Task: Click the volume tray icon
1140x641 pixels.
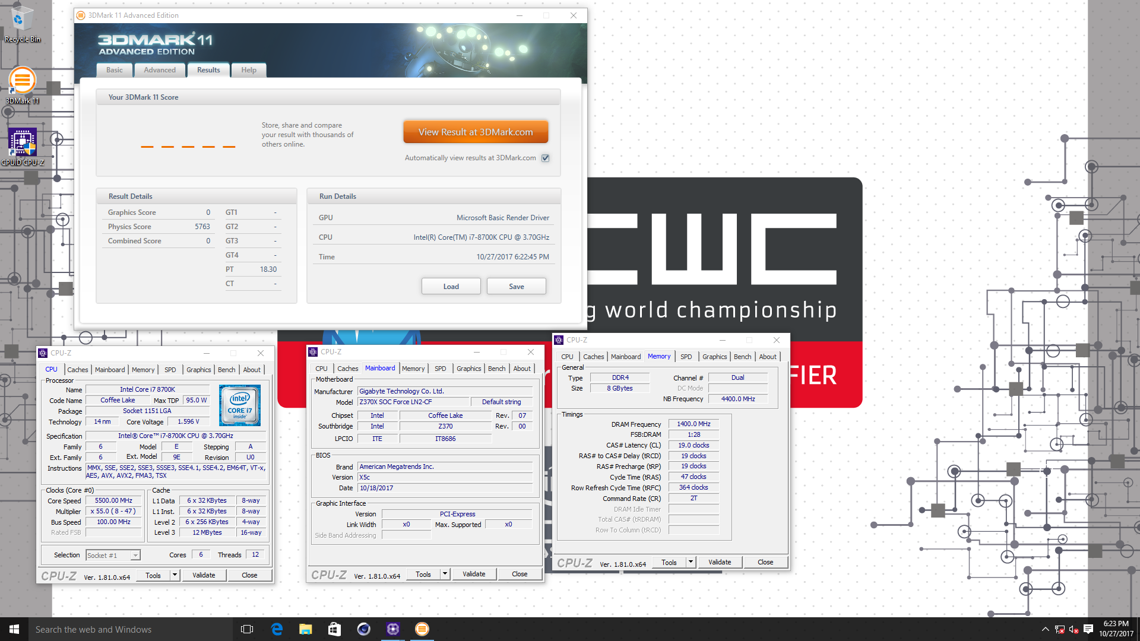Action: [x=1073, y=629]
